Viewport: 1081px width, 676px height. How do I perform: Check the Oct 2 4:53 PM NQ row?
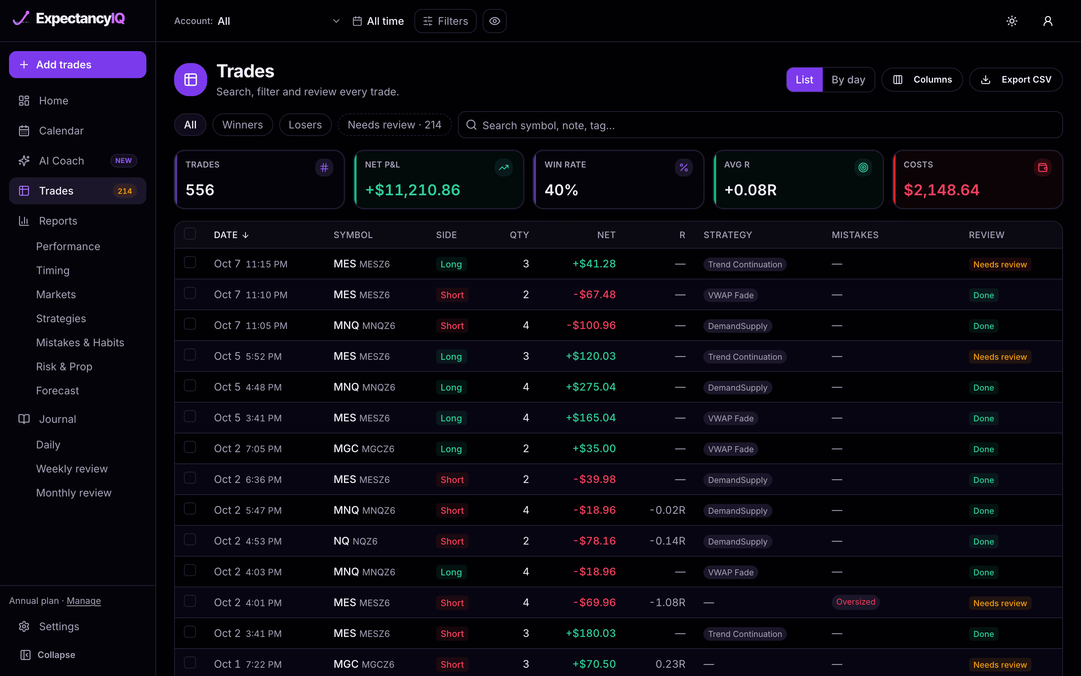coord(190,539)
